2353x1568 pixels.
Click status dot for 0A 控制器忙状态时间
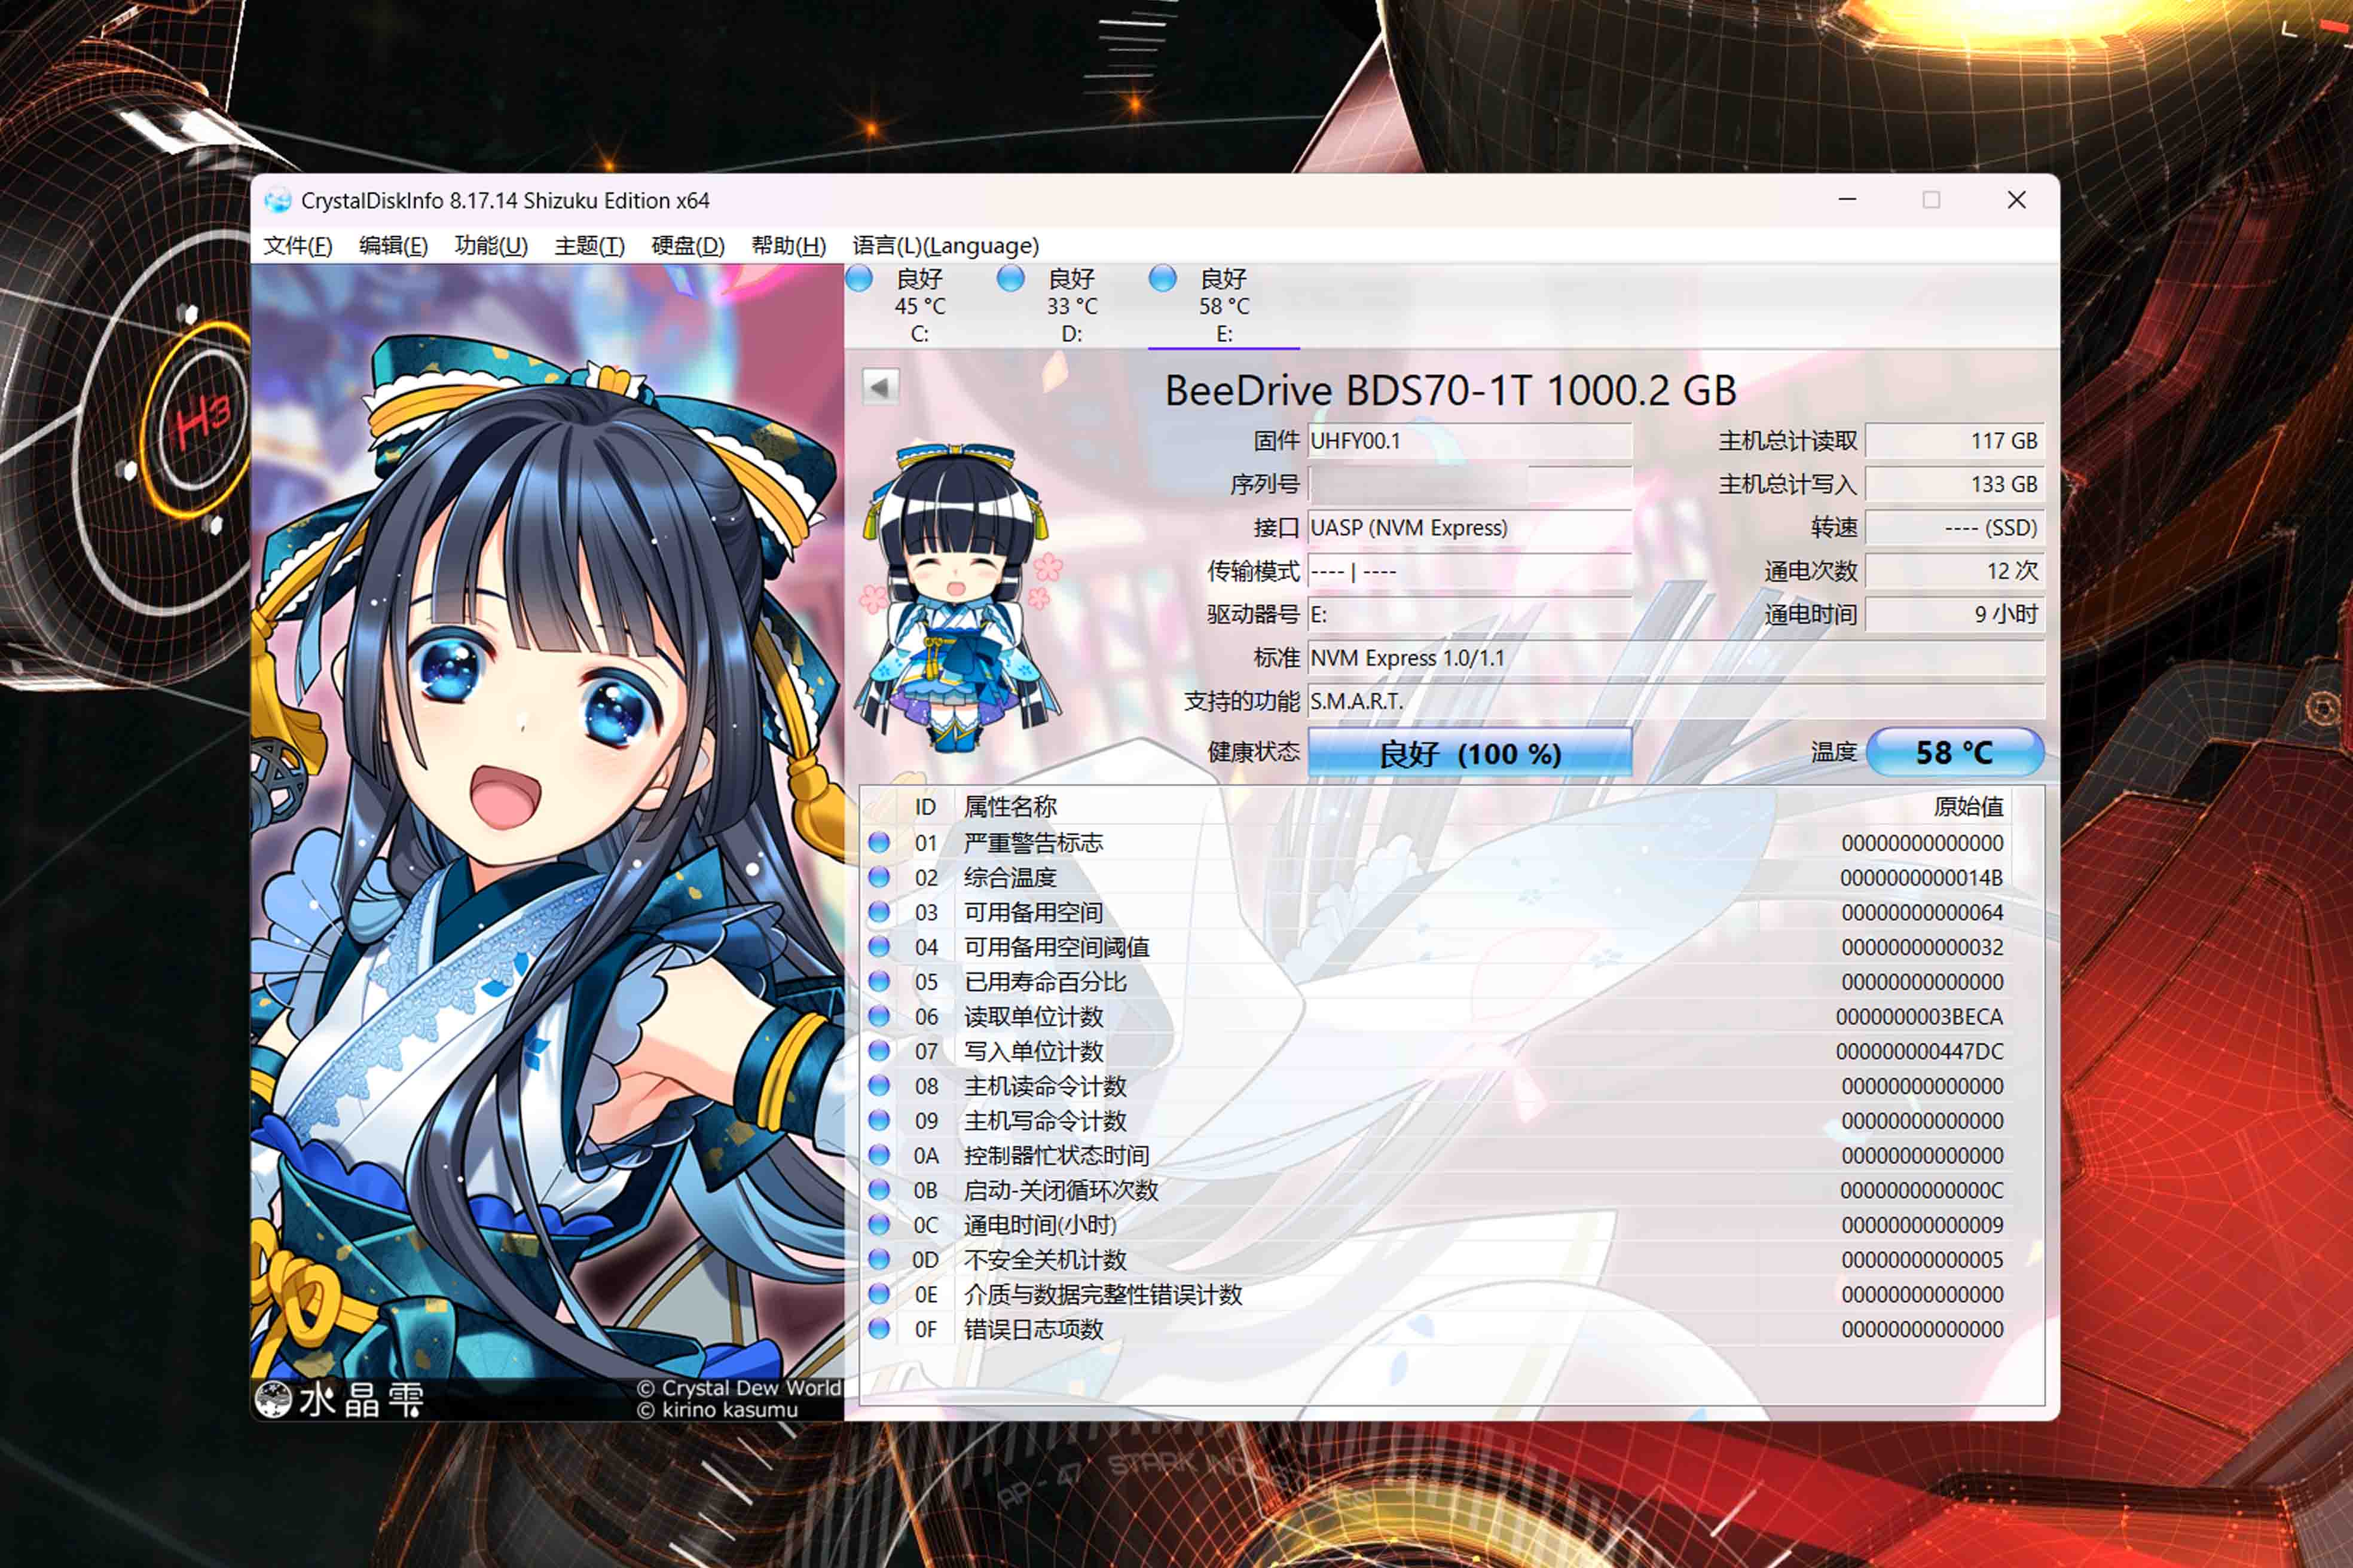[879, 1155]
